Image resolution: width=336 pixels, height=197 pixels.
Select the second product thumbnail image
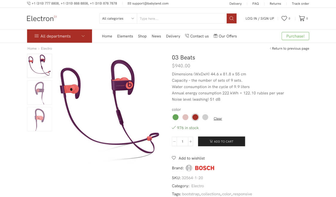point(39,93)
